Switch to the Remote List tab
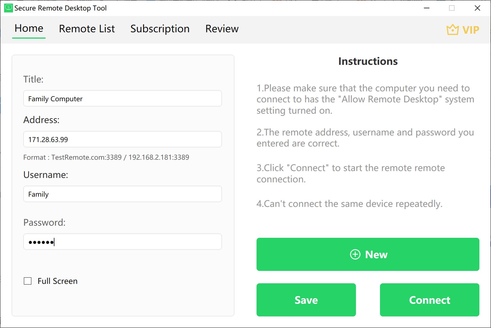 (87, 29)
